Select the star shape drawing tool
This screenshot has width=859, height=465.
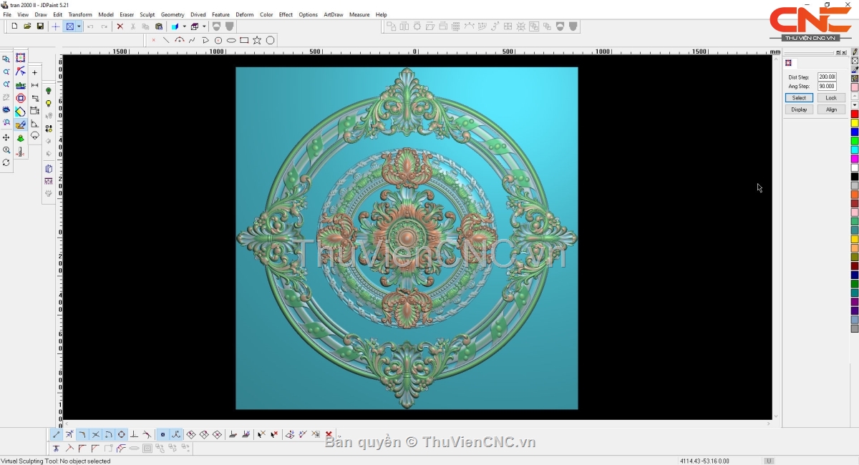257,40
